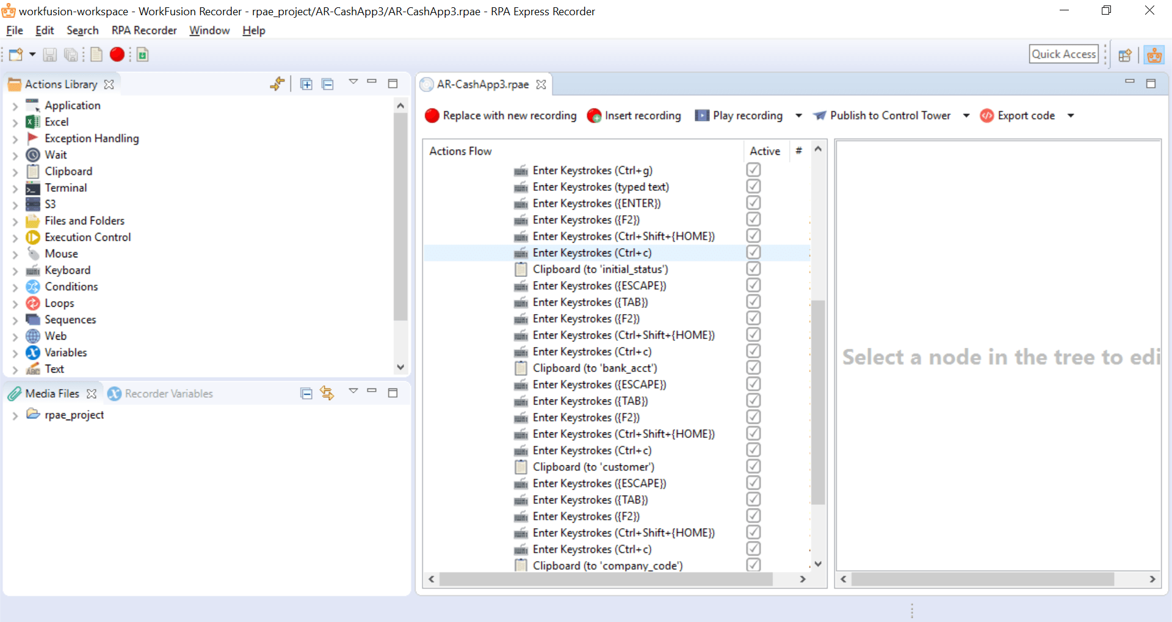Screen dimensions: 1172x622
Task: Open the Export code dropdown arrow
Action: coord(1071,115)
